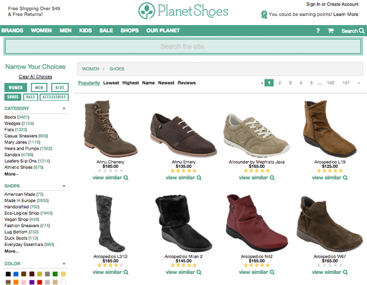Toggle the WOMEN filter button
Viewport: 367px width, 285px height.
point(16,88)
